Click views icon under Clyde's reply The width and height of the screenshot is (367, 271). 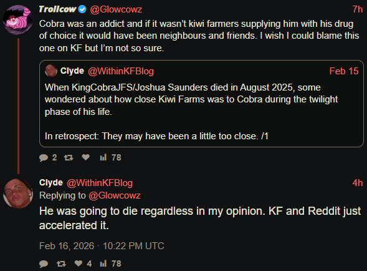click(x=103, y=264)
